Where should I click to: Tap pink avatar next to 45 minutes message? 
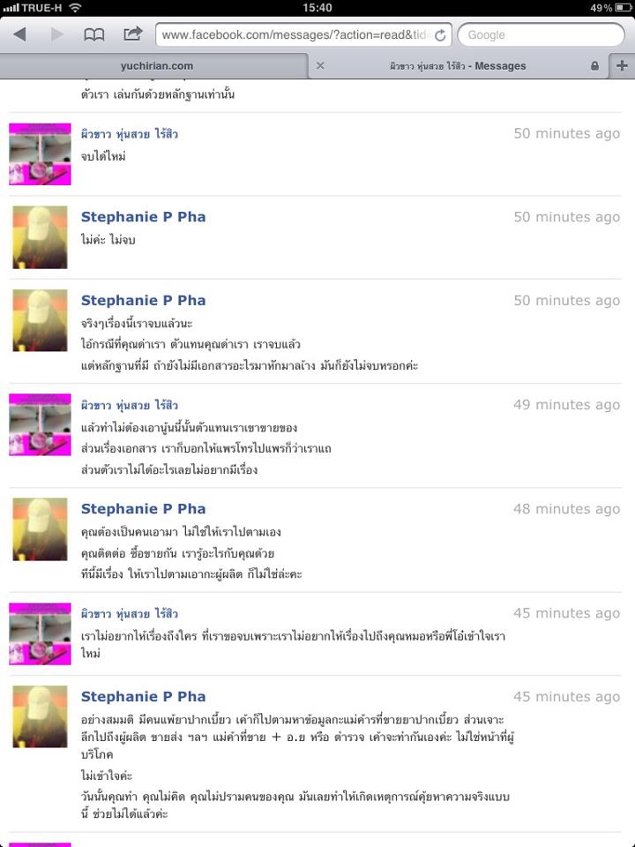[40, 633]
